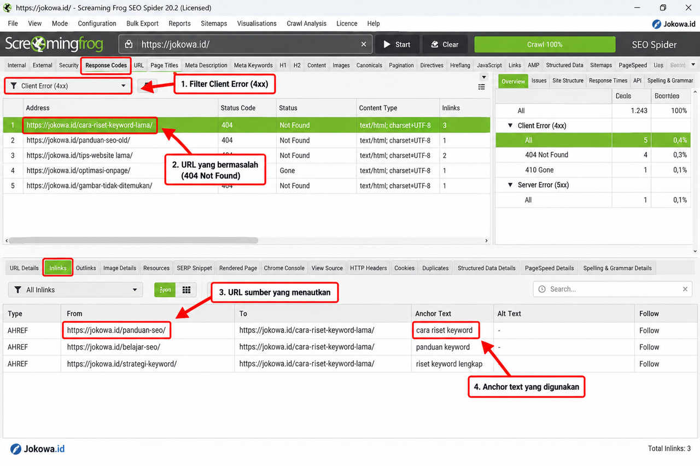Open the Client Error (4xx) filter dropdown
The image size is (700, 466).
(x=68, y=86)
